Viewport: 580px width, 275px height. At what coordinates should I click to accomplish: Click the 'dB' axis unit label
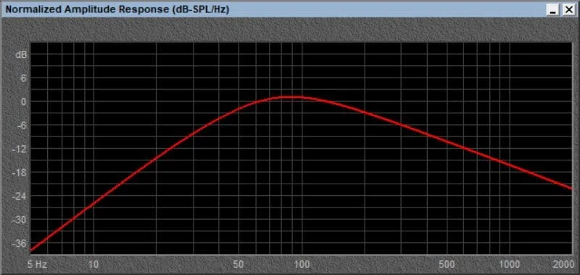[21, 54]
